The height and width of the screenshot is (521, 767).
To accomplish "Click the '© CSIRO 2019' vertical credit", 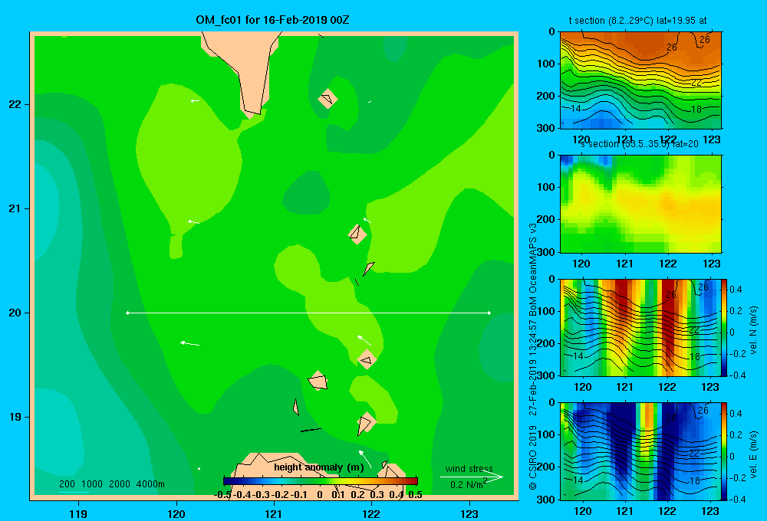I will pyautogui.click(x=533, y=457).
